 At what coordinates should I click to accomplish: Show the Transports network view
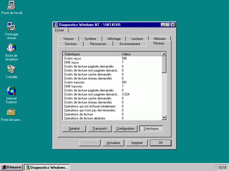point(100,129)
